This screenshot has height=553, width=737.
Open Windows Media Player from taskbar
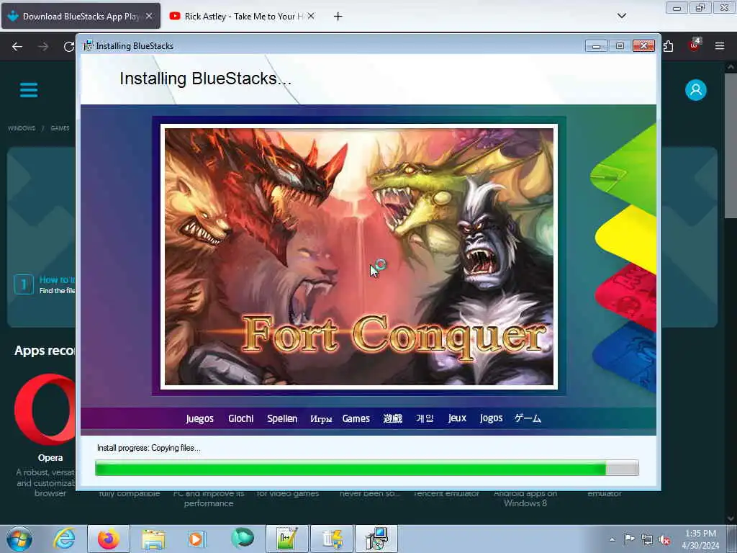[x=196, y=539]
